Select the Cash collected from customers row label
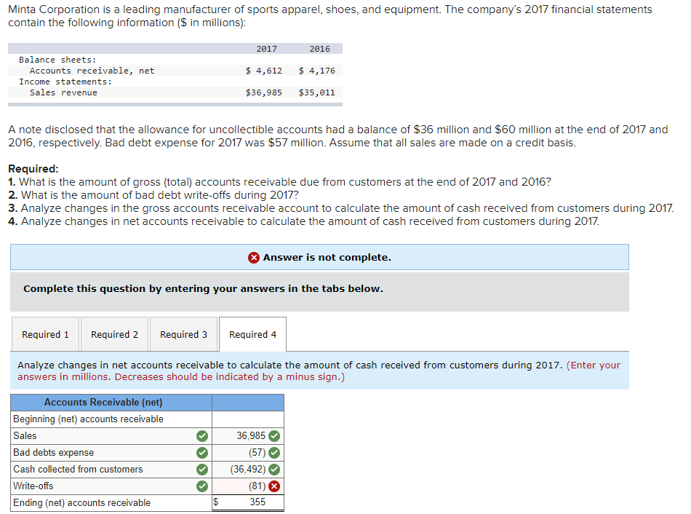The height and width of the screenshot is (514, 691). 111,470
